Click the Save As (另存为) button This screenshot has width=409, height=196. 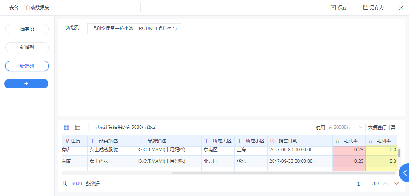click(373, 8)
